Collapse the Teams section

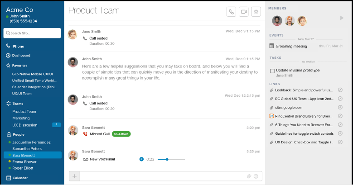(x=17, y=104)
